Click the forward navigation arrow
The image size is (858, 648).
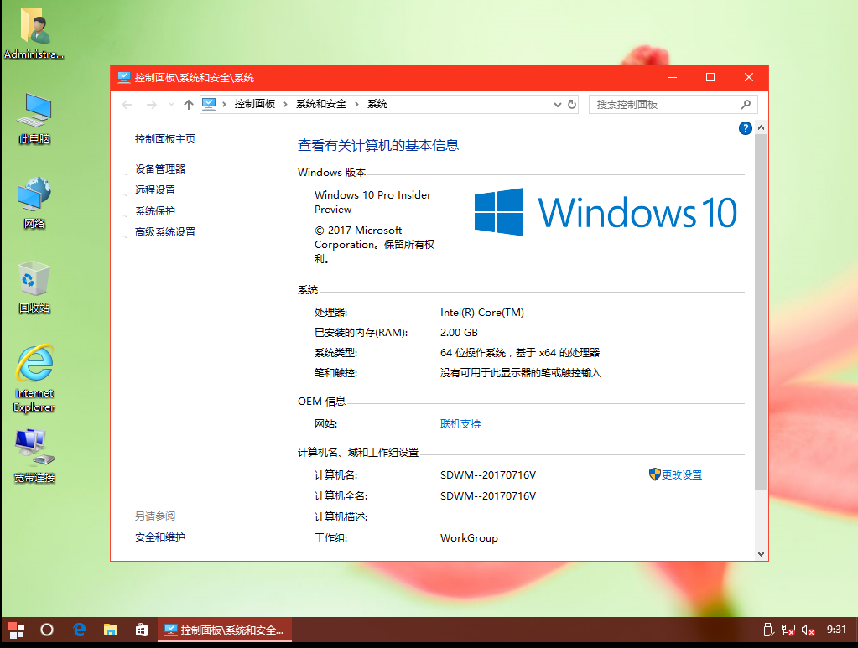pyautogui.click(x=152, y=105)
